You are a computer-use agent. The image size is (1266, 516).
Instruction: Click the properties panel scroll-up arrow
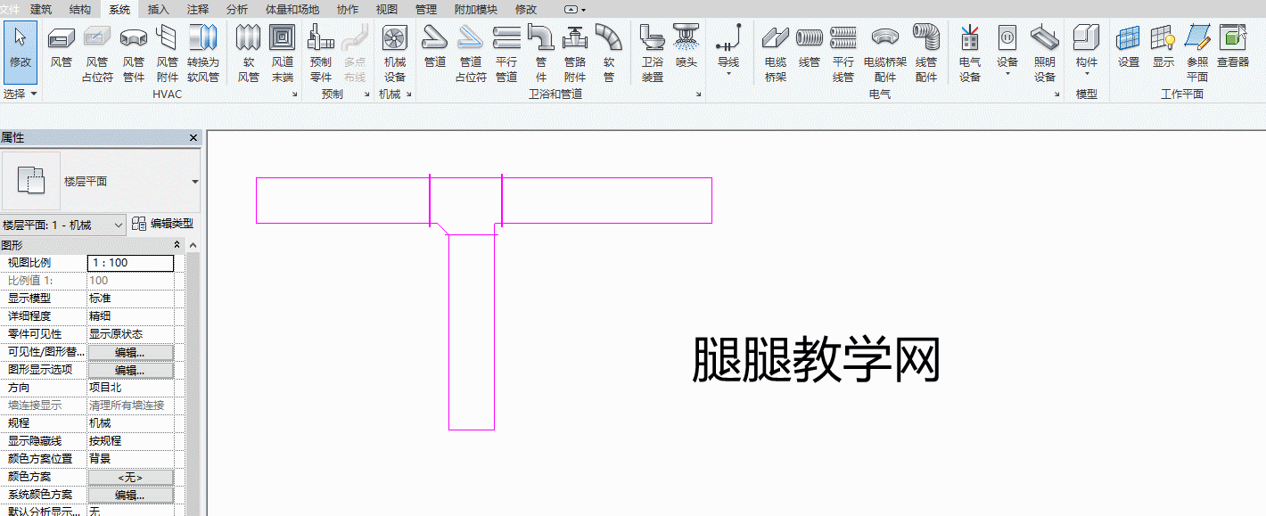click(193, 245)
